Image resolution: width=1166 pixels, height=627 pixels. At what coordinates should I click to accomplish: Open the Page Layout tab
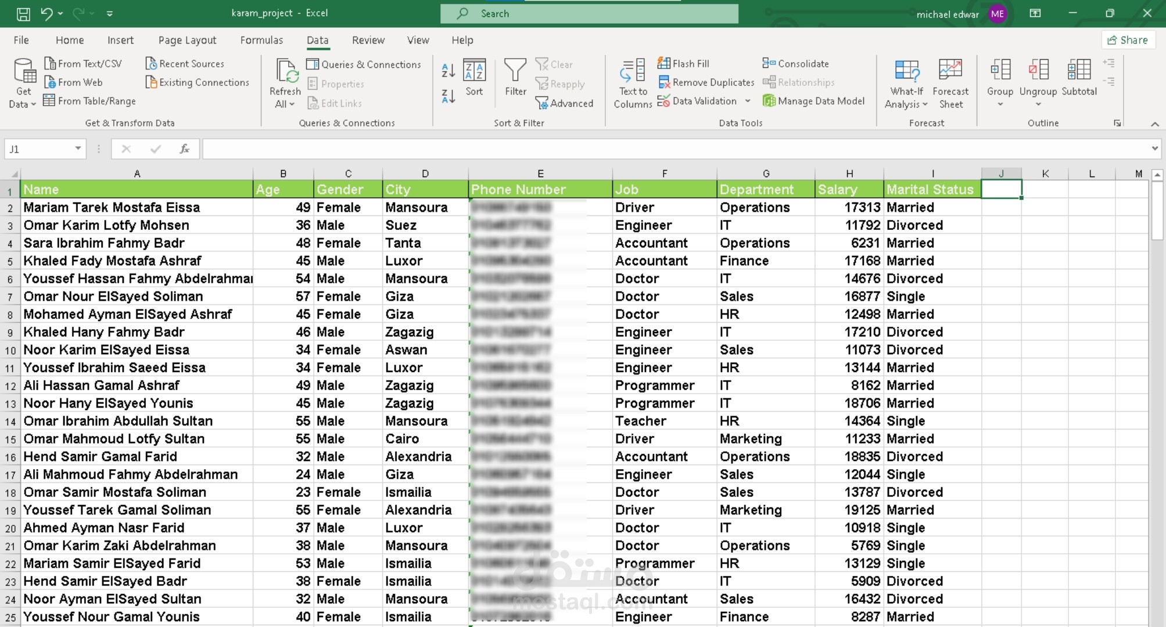(x=187, y=40)
